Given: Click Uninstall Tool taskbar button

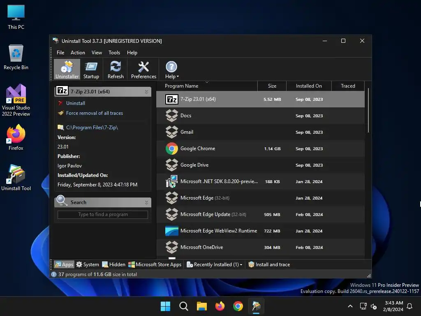Looking at the screenshot, I should (256, 306).
